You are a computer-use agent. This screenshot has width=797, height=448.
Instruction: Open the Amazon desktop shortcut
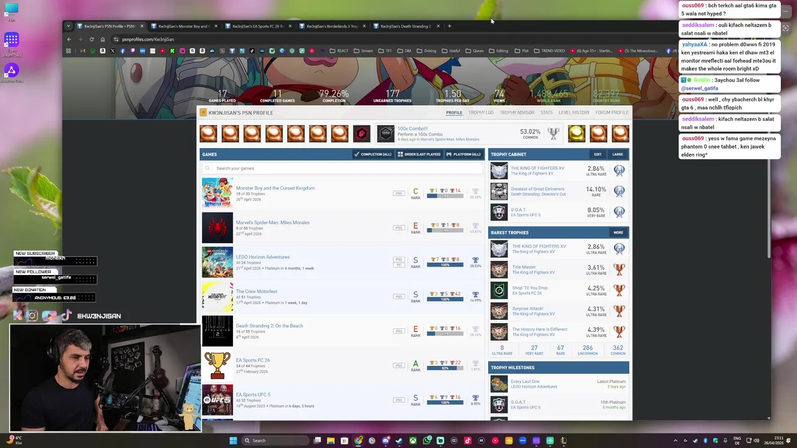pyautogui.click(x=11, y=72)
